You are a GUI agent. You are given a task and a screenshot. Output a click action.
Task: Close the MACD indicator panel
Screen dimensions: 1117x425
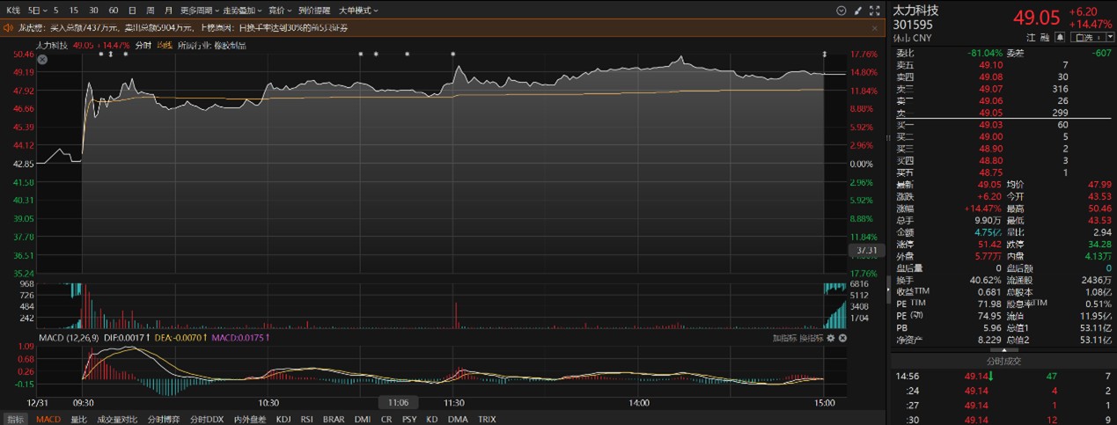click(842, 338)
